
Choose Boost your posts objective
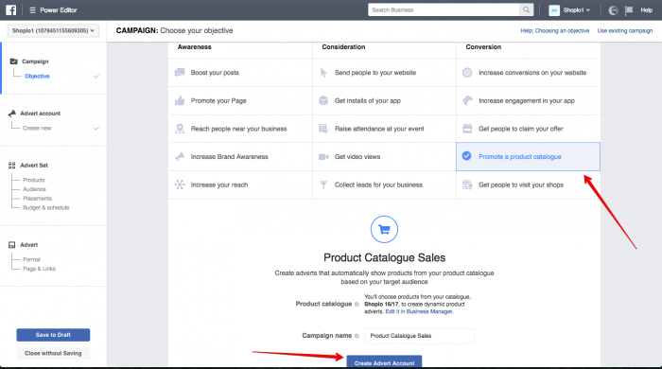[240, 73]
